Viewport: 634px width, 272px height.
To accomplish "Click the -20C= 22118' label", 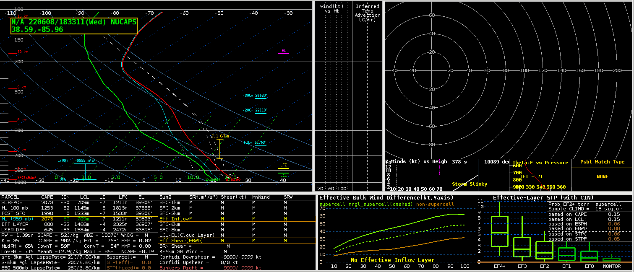I will tap(255, 111).
